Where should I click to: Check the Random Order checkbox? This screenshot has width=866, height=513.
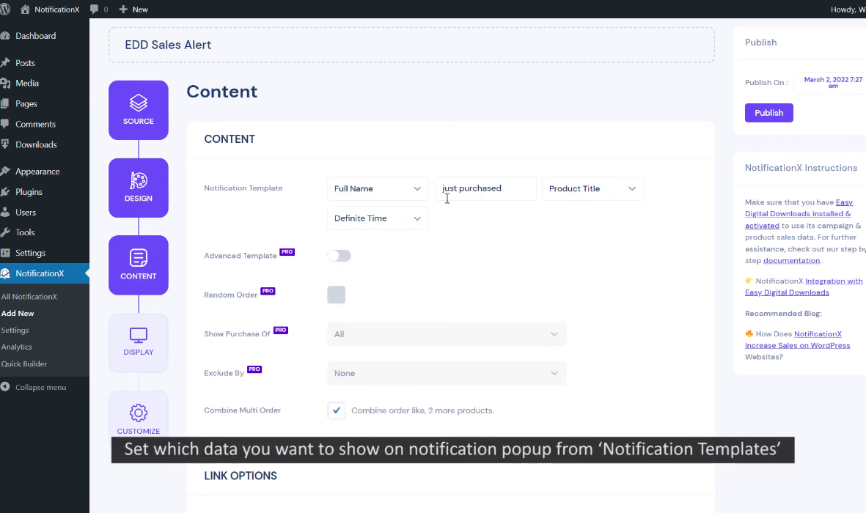click(x=336, y=295)
